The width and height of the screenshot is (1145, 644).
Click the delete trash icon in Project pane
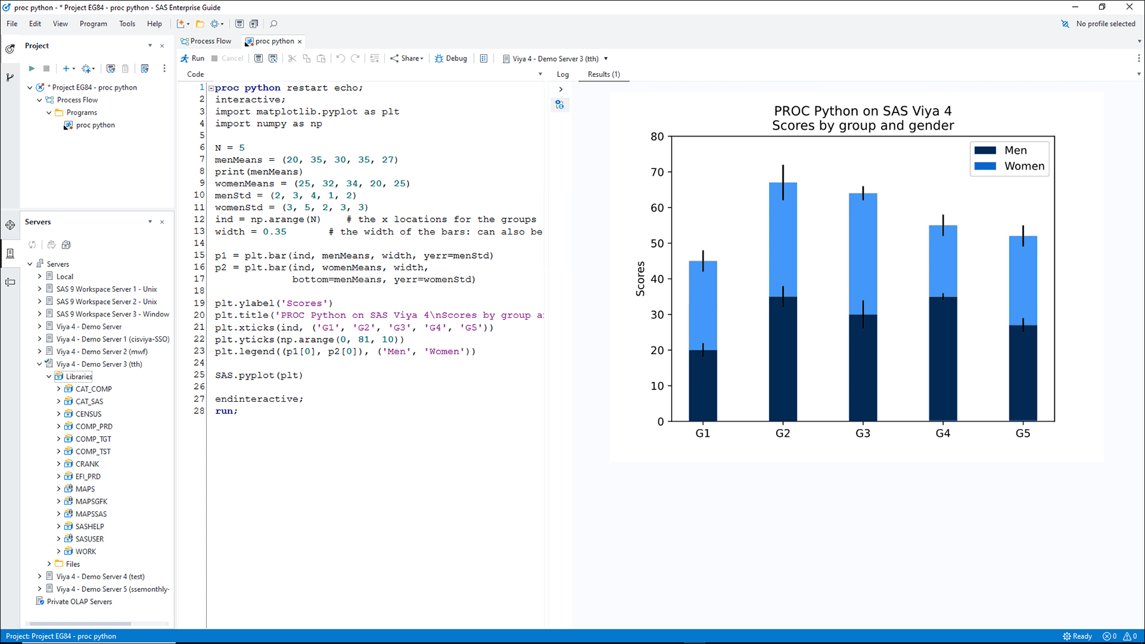(125, 69)
